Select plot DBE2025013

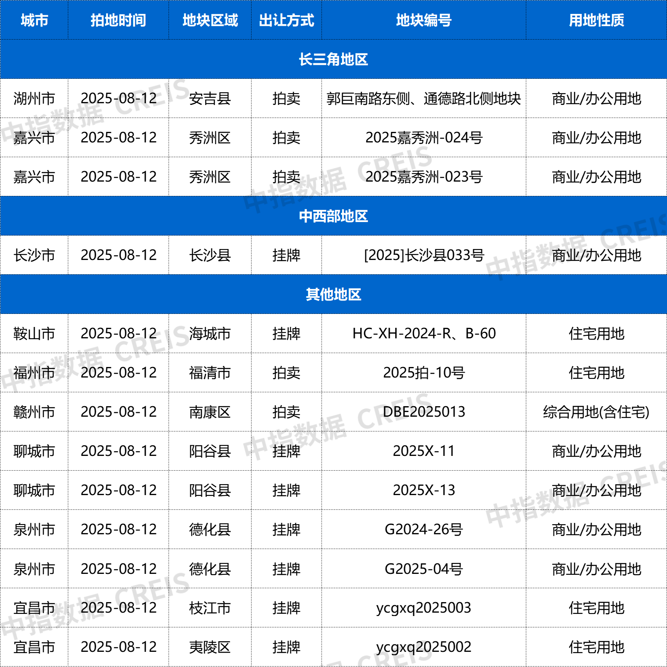[424, 412]
